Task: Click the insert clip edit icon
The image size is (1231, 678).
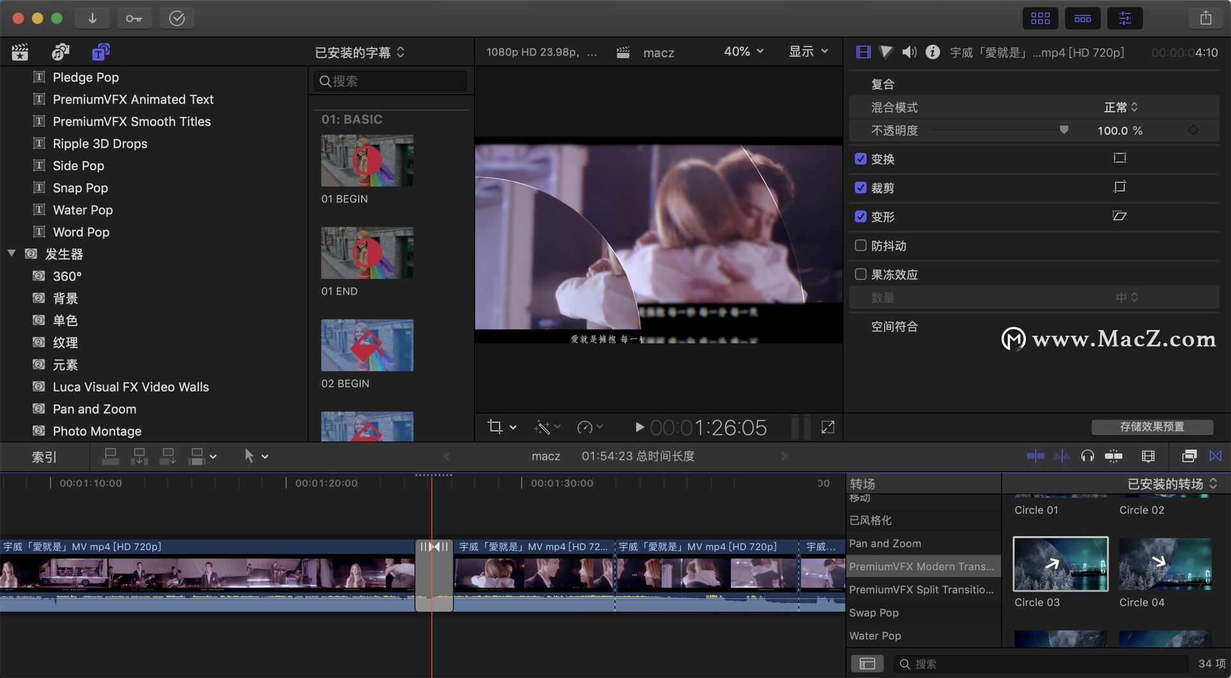Action: click(139, 456)
